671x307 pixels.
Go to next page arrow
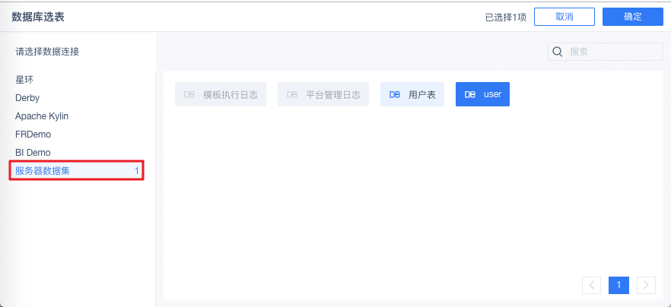[646, 285]
